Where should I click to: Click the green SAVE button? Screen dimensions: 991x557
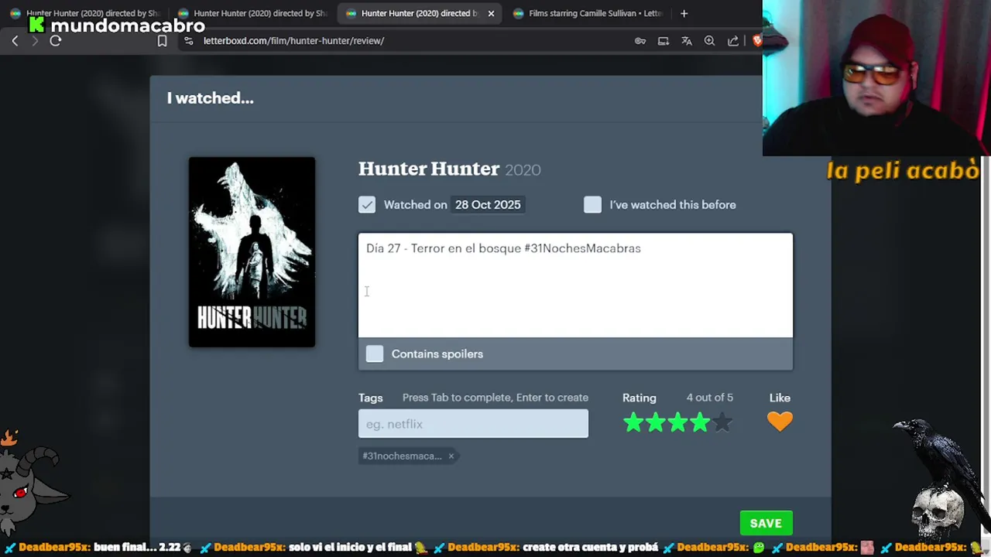point(766,524)
